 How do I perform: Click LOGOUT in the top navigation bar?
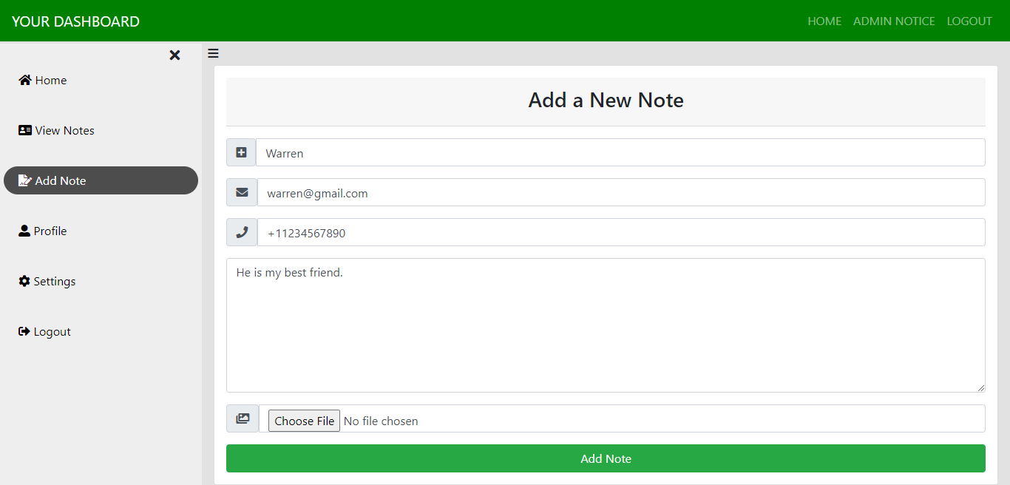tap(969, 21)
